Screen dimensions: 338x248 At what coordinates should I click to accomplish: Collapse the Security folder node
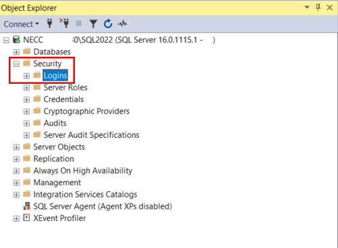click(x=16, y=64)
